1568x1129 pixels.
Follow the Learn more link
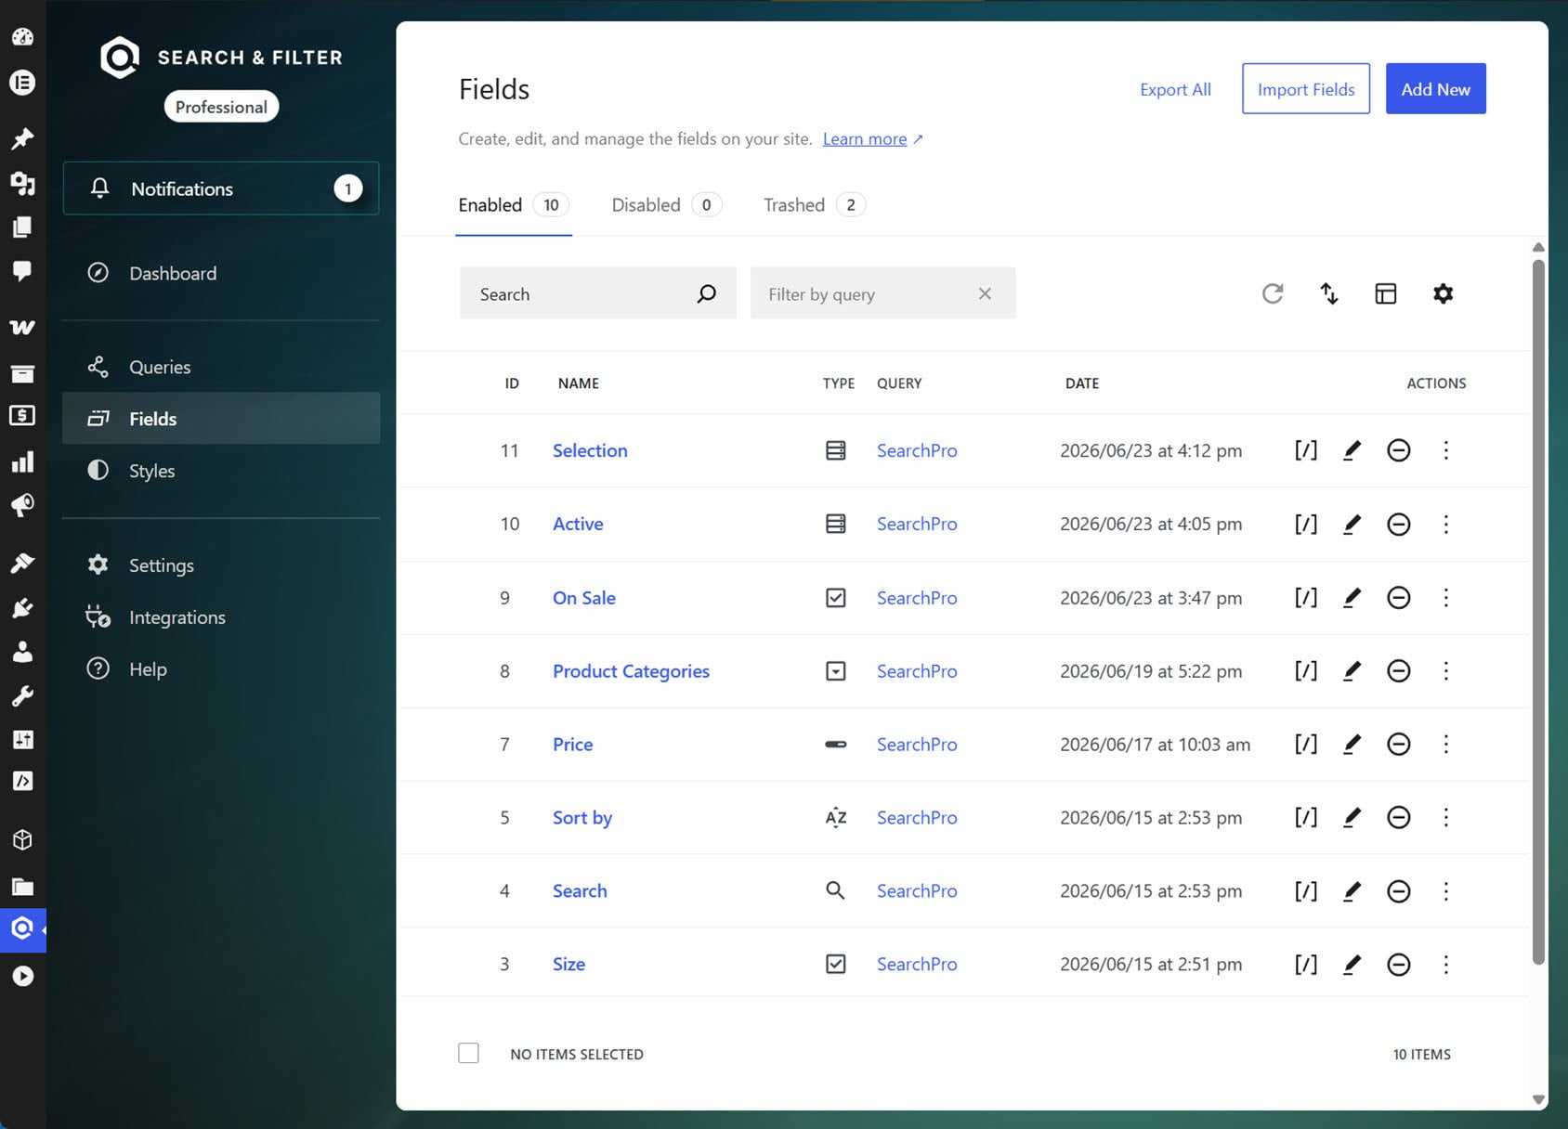pos(865,138)
